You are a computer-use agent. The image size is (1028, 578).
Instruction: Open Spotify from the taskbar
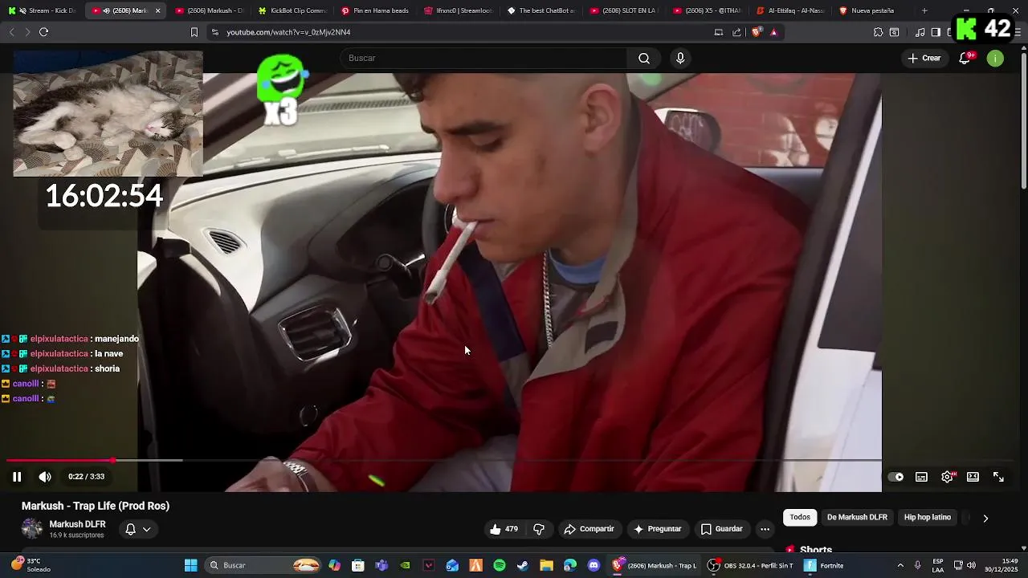coord(500,565)
